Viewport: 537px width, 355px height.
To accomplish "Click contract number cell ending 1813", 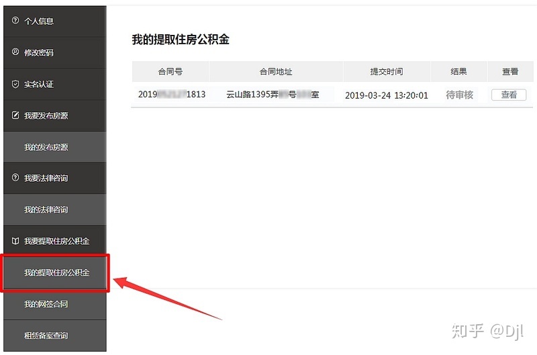I will [172, 95].
